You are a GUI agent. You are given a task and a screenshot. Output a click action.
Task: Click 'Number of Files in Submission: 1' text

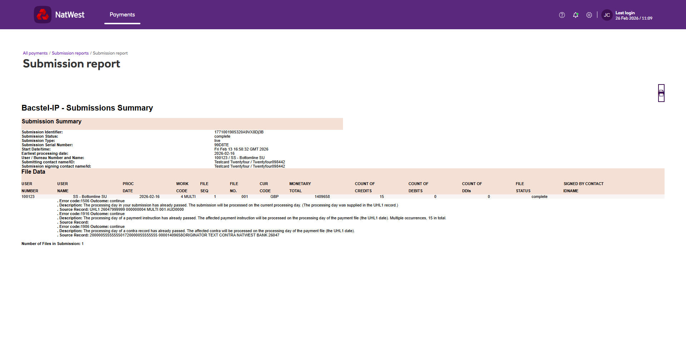tap(53, 244)
